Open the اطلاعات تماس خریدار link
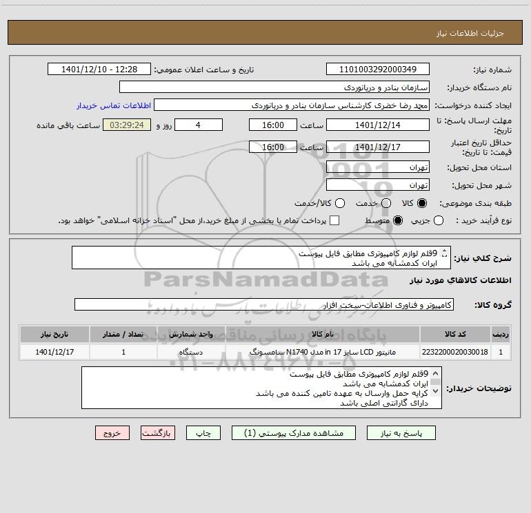Viewport: 531px width, 513px height. [x=114, y=105]
